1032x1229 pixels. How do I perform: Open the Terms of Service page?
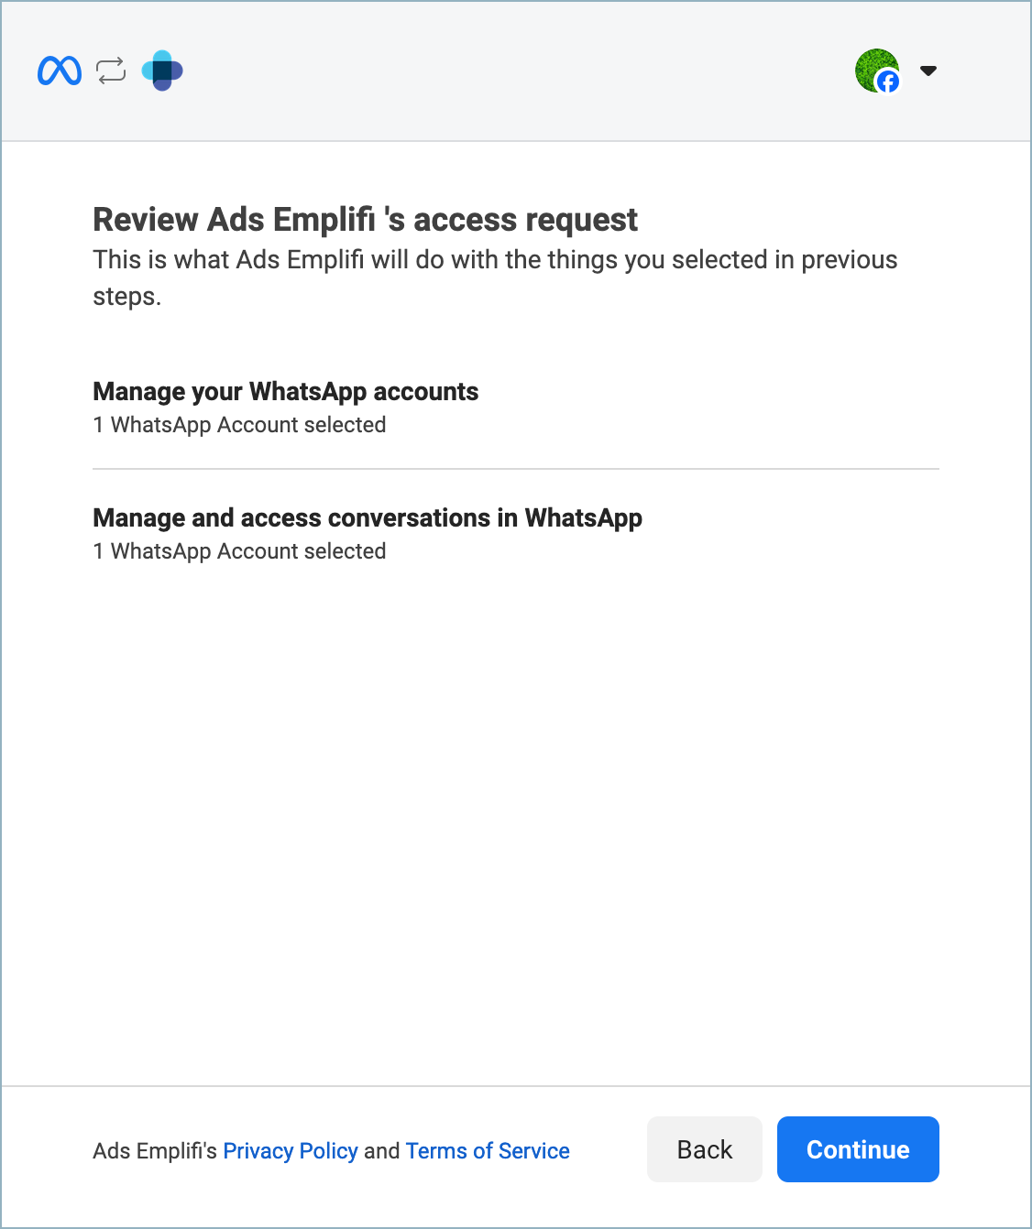(x=488, y=1150)
